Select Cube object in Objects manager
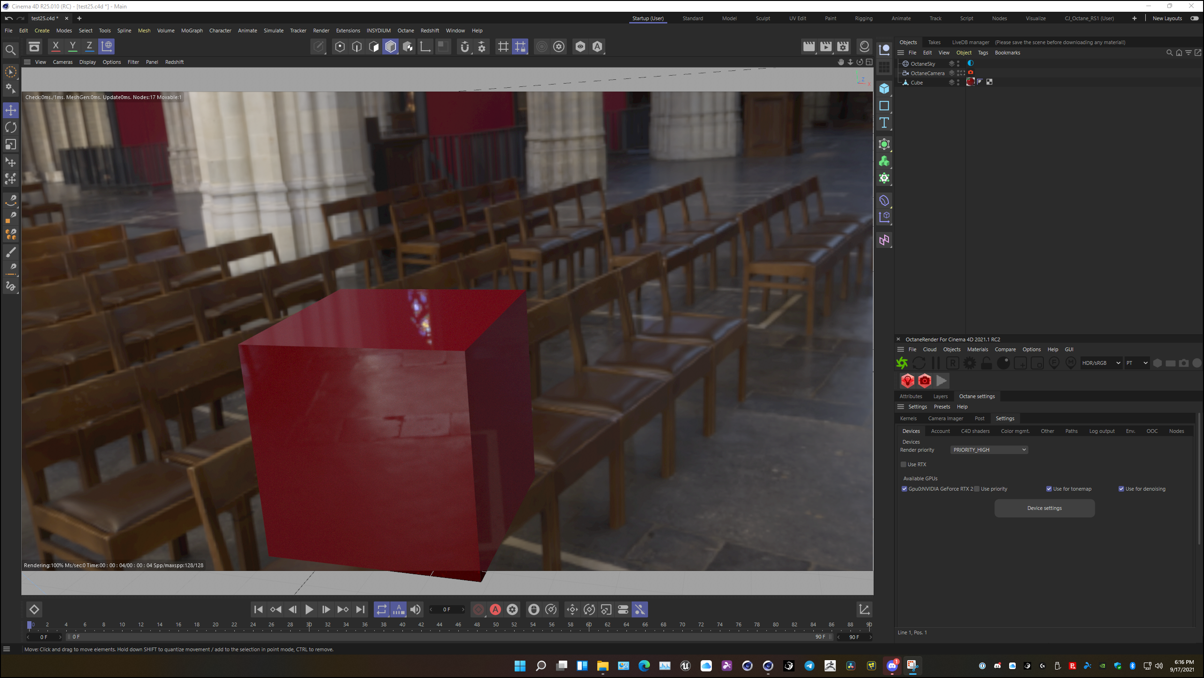This screenshot has width=1204, height=678. click(x=917, y=83)
